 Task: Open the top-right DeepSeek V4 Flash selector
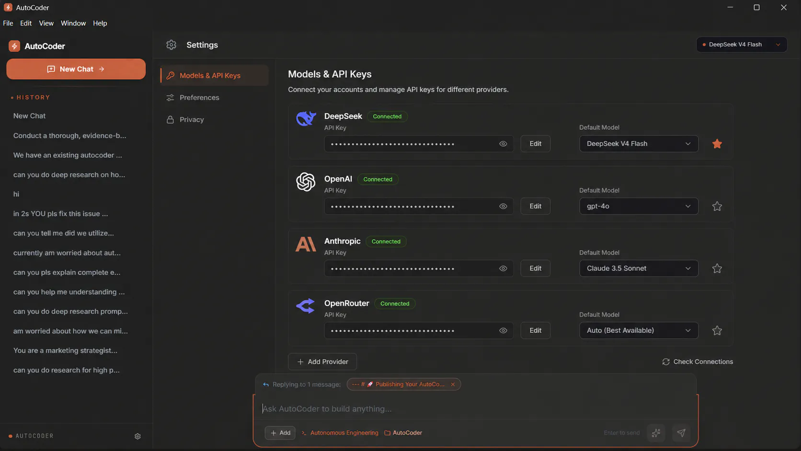pos(742,45)
